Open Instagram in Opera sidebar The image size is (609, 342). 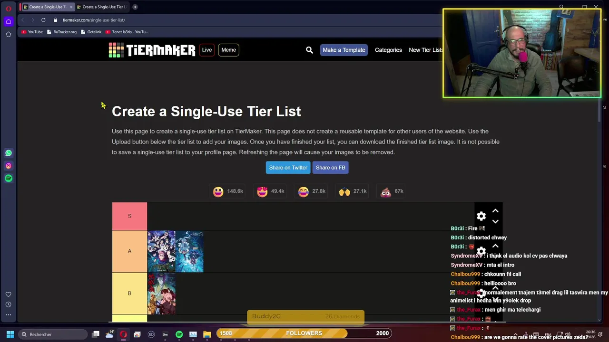point(8,166)
